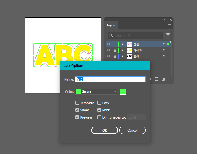The width and height of the screenshot is (197, 154).
Task: Uncheck the Preview checkbox
Action: click(x=77, y=117)
